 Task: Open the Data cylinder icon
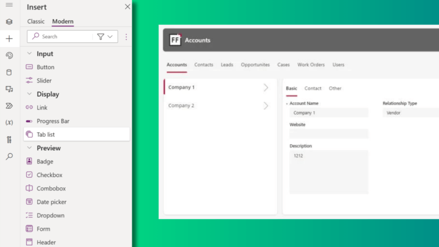point(9,72)
